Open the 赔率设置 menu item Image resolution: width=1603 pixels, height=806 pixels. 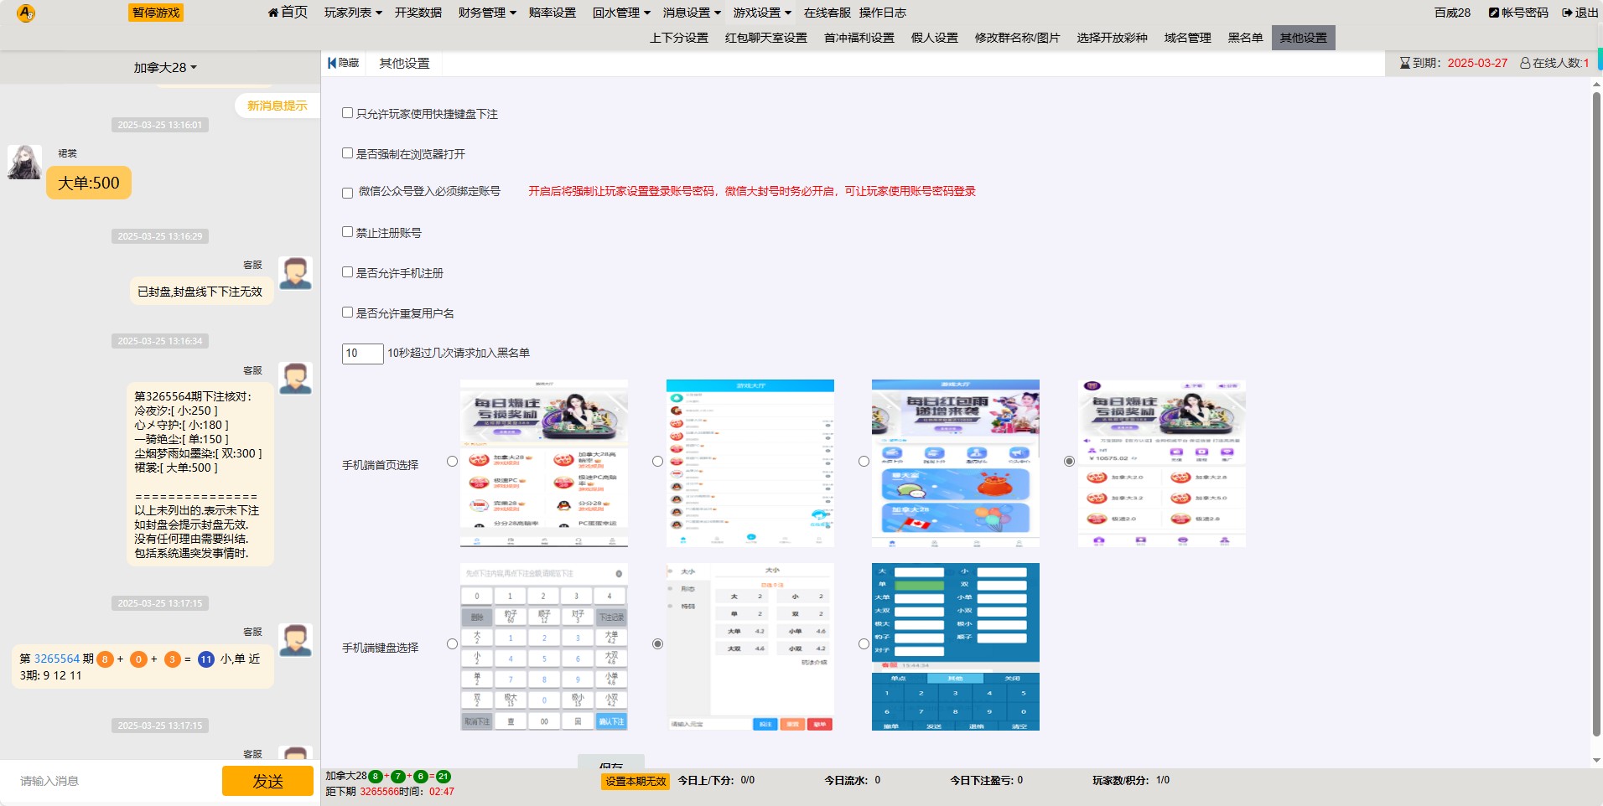pos(552,13)
